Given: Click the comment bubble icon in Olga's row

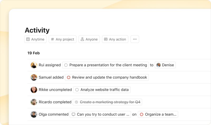Looking at the screenshot, I should [74, 114].
